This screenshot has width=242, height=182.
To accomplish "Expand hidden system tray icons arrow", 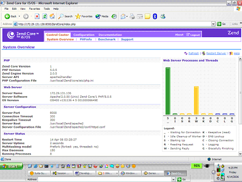I will pos(214,172).
